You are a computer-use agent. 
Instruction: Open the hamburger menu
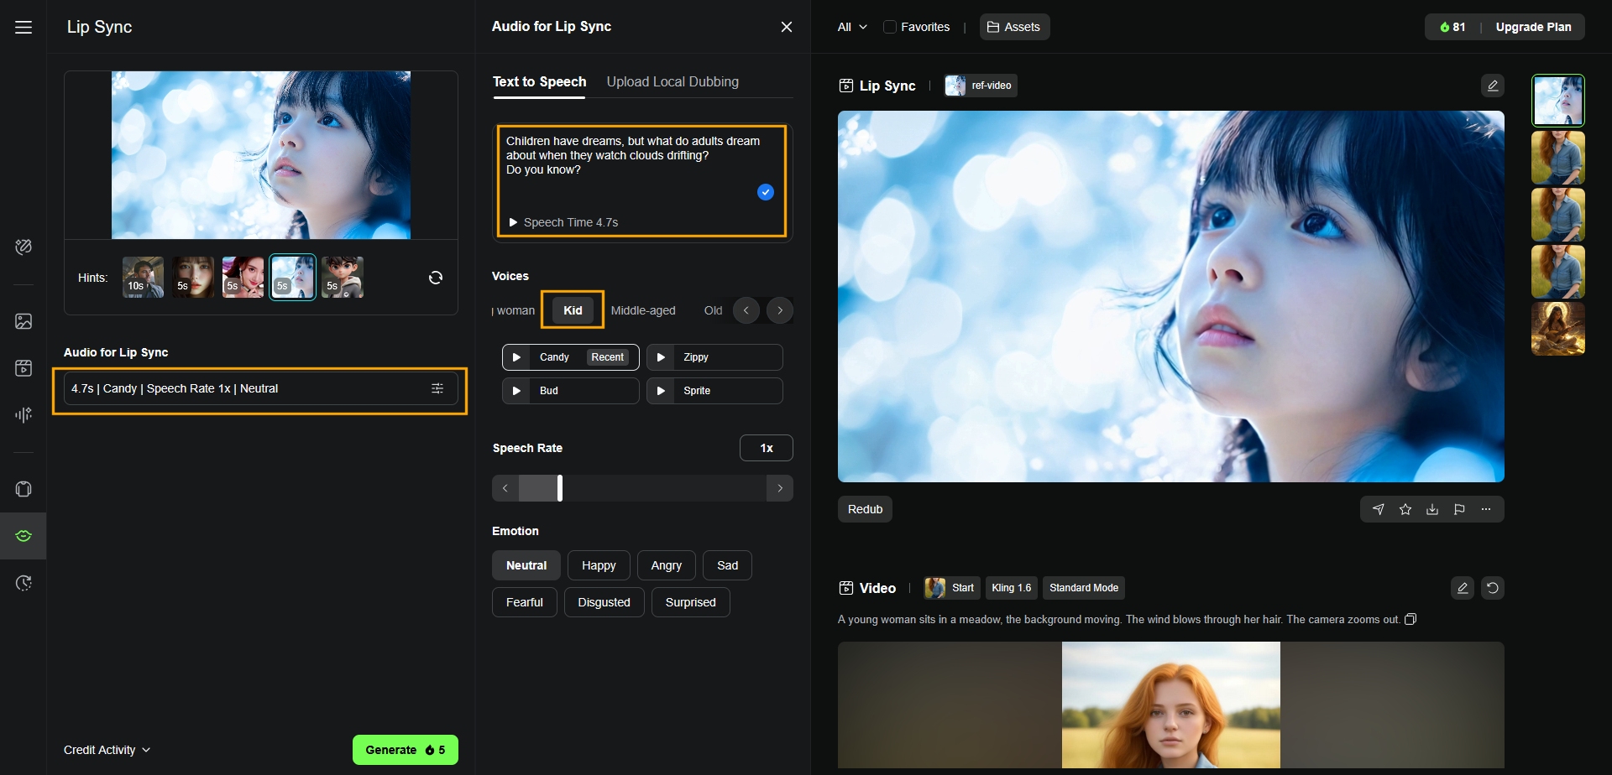[24, 27]
